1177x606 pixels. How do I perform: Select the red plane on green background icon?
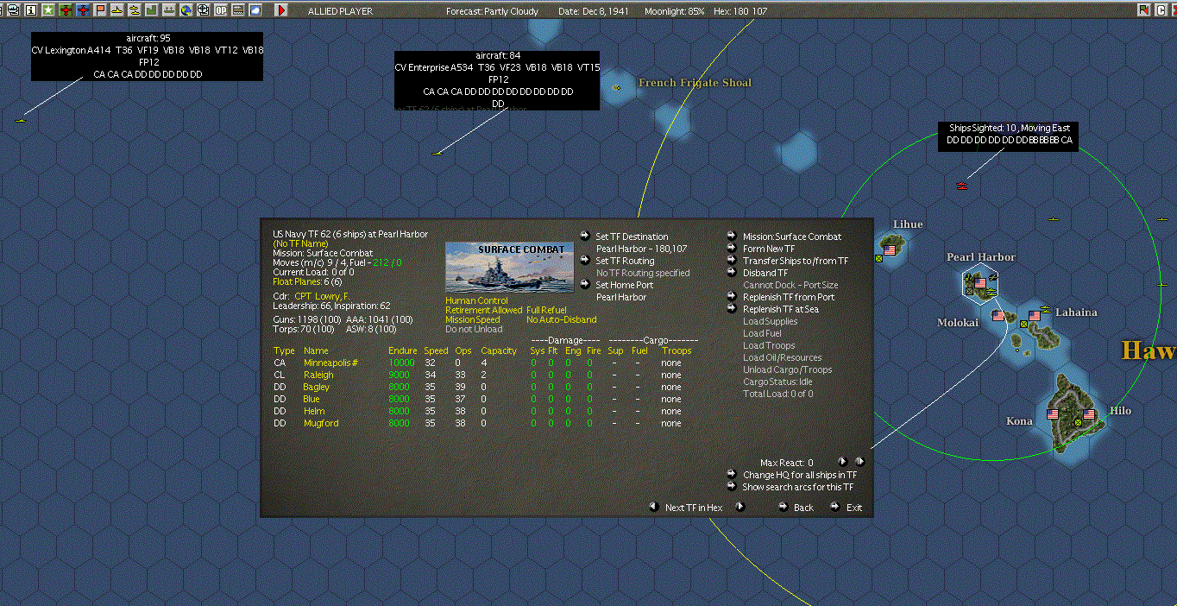pos(66,10)
